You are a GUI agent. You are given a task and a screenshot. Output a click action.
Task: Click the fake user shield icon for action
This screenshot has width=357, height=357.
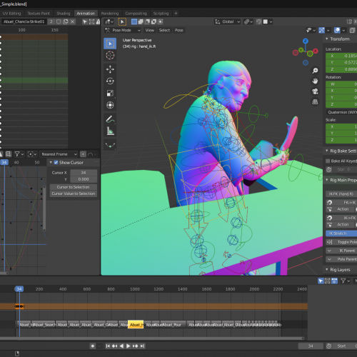(x=59, y=21)
